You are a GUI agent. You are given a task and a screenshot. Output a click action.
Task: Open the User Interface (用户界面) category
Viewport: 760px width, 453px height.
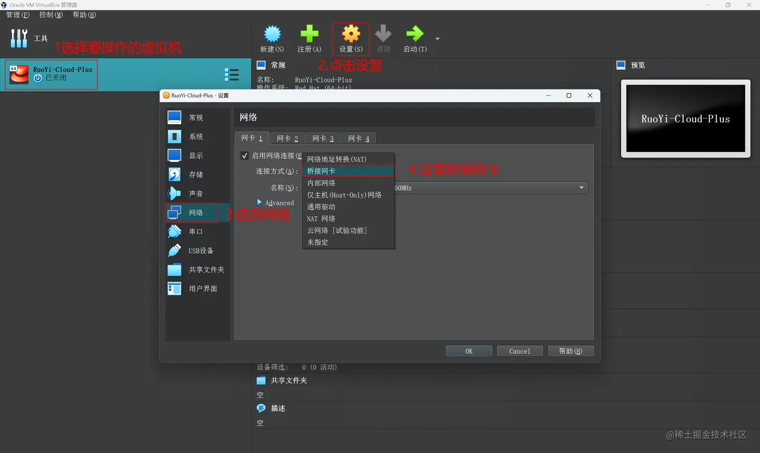(197, 289)
